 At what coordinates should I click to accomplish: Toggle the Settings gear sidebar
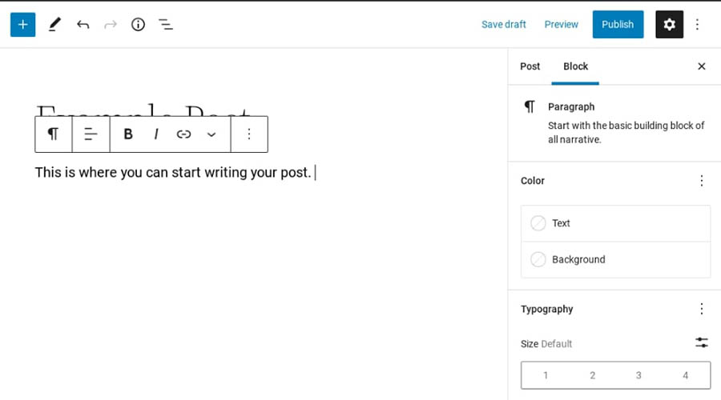(x=669, y=24)
